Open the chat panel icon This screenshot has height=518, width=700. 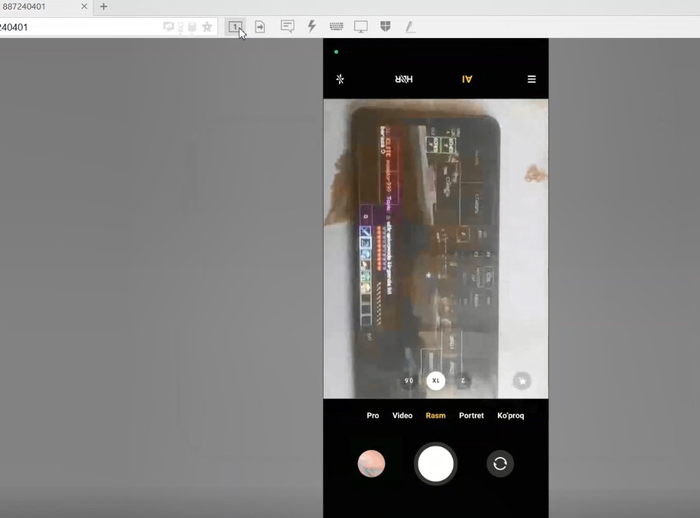(287, 26)
